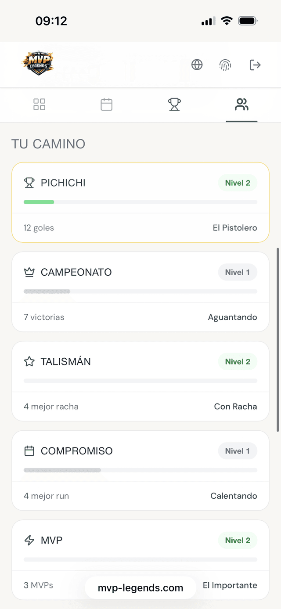Viewport: 281px width, 609px height.
Task: Tap the fingerprint icon in header
Action: tap(225, 65)
